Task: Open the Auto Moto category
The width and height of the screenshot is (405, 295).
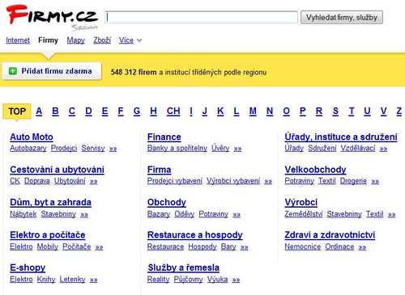Action: pyautogui.click(x=32, y=137)
